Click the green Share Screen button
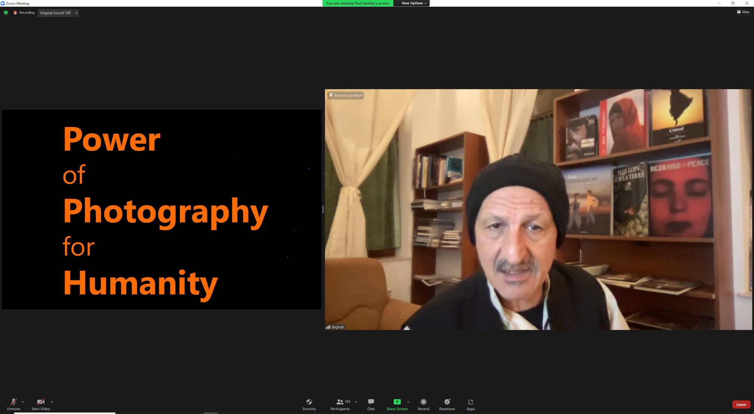Image resolution: width=754 pixels, height=414 pixels. [x=397, y=405]
